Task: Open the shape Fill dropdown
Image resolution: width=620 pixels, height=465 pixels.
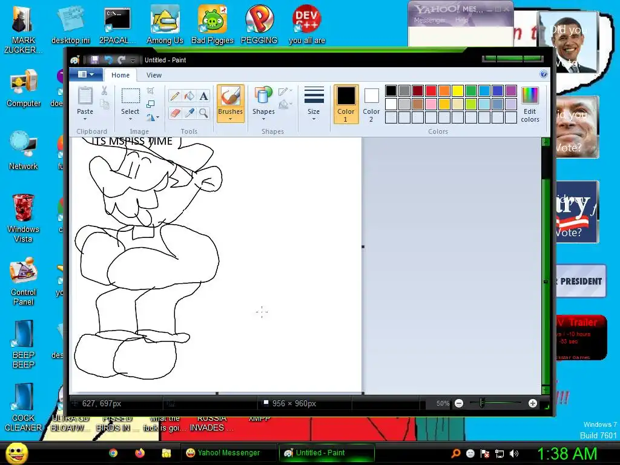Action: click(x=285, y=105)
